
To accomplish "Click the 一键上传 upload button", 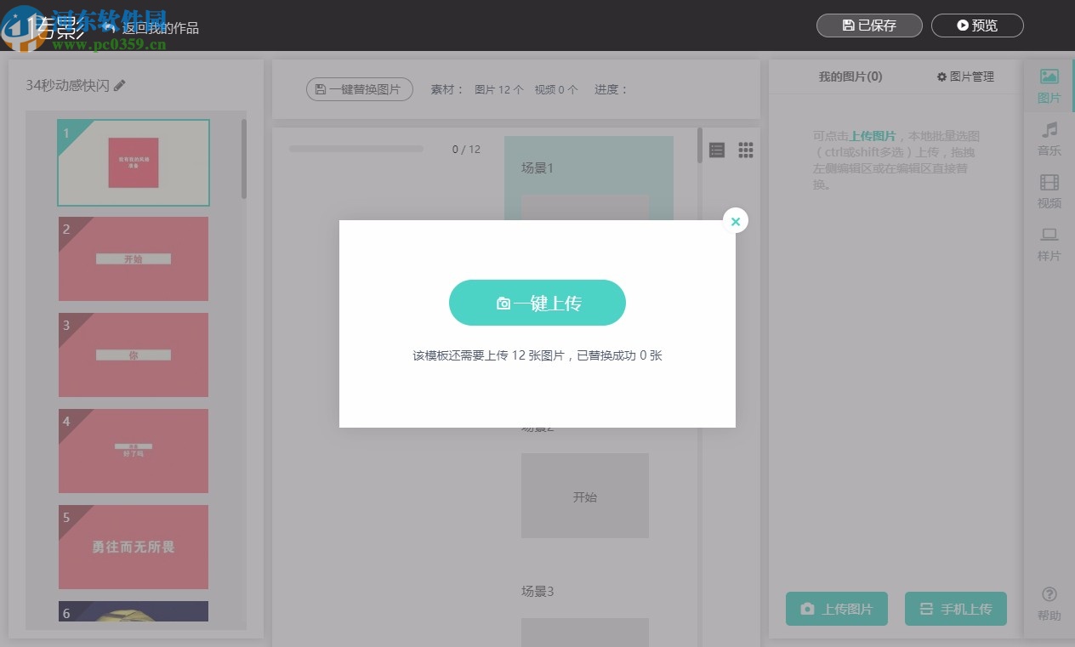I will 537,302.
